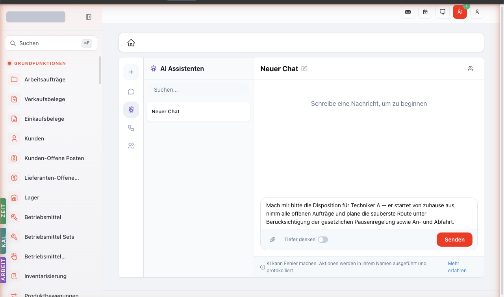Click the Tiefer denken label

coord(300,240)
